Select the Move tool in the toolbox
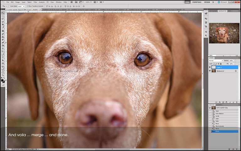This screenshot has width=241, height=151. 3,13
